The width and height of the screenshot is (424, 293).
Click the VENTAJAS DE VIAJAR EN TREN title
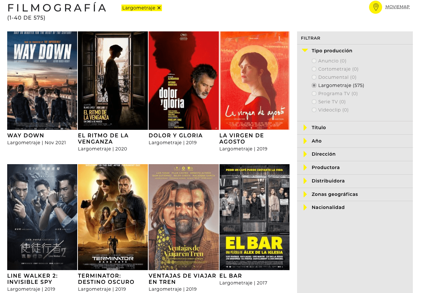pyautogui.click(x=182, y=279)
